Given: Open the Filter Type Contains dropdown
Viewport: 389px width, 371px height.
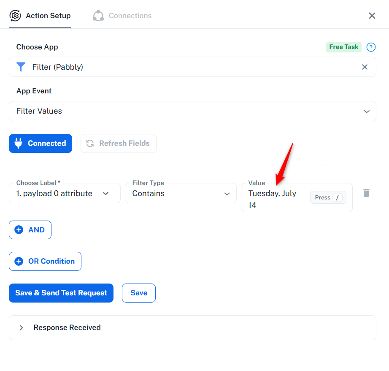Looking at the screenshot, I should tap(181, 194).
